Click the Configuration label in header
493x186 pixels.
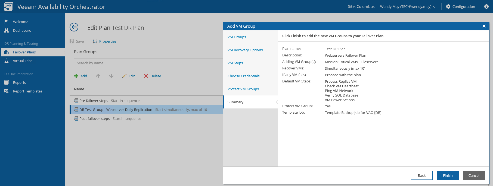[464, 7]
